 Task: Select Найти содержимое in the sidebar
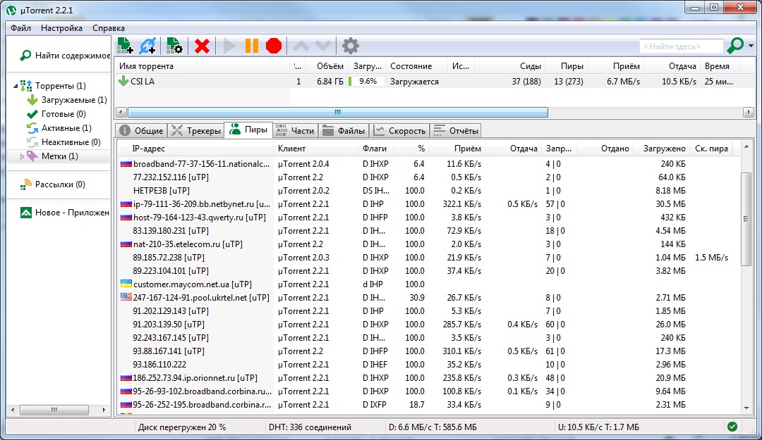[x=65, y=56]
